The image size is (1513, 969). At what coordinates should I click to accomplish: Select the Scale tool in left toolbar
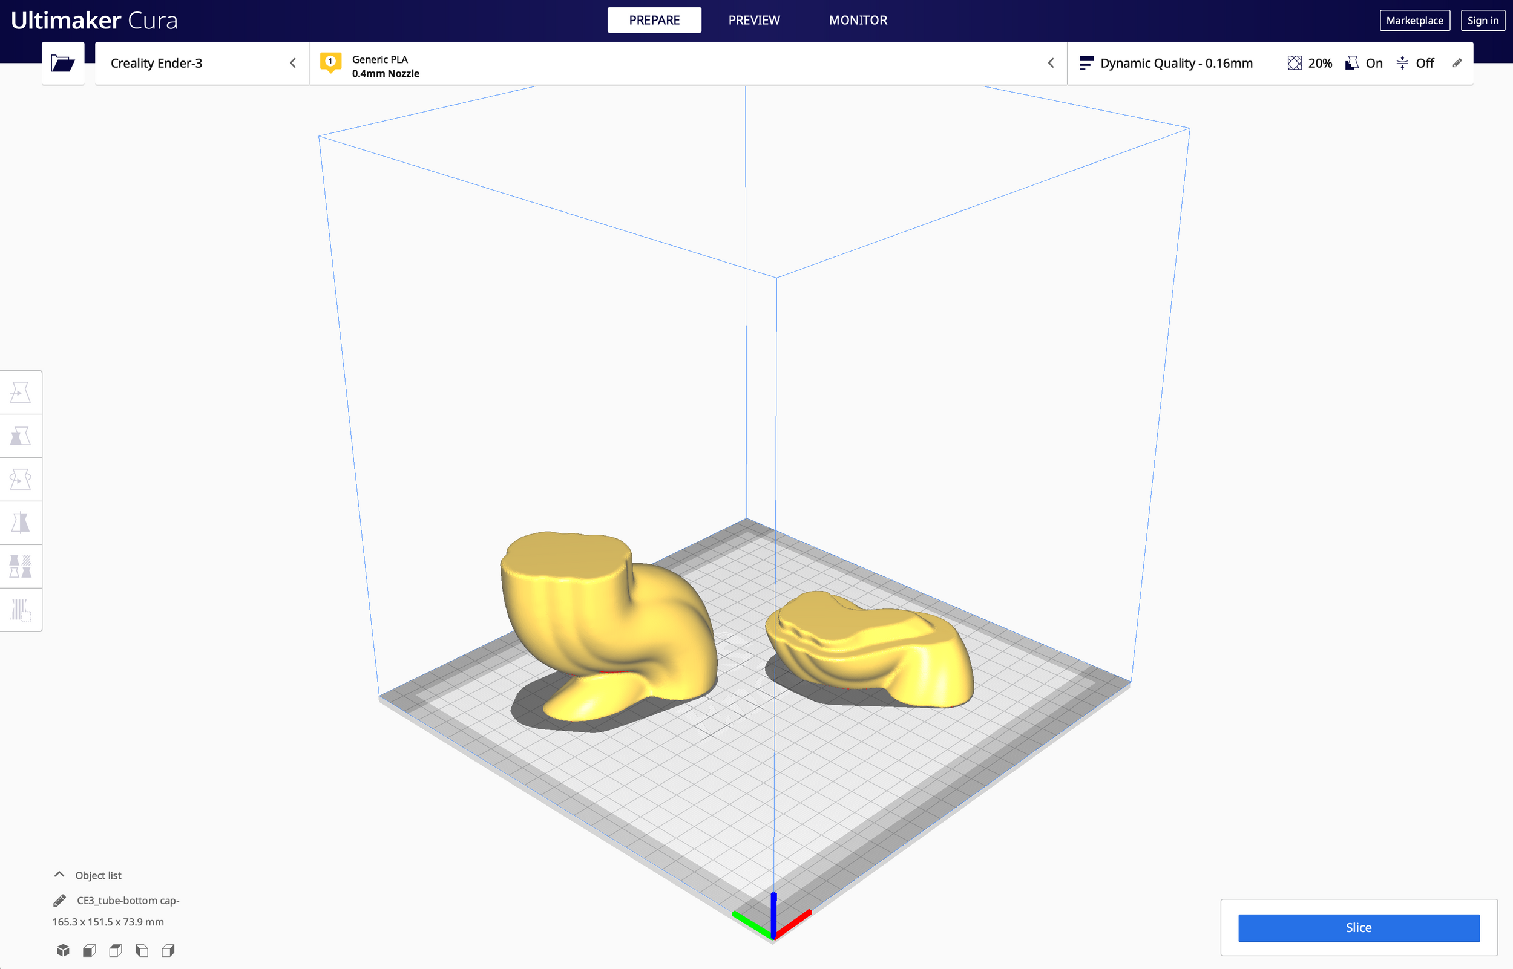click(21, 436)
